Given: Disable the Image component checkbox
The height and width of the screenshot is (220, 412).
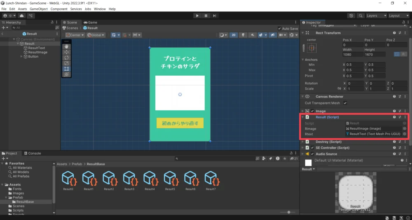Looking at the screenshot, I should [312, 111].
